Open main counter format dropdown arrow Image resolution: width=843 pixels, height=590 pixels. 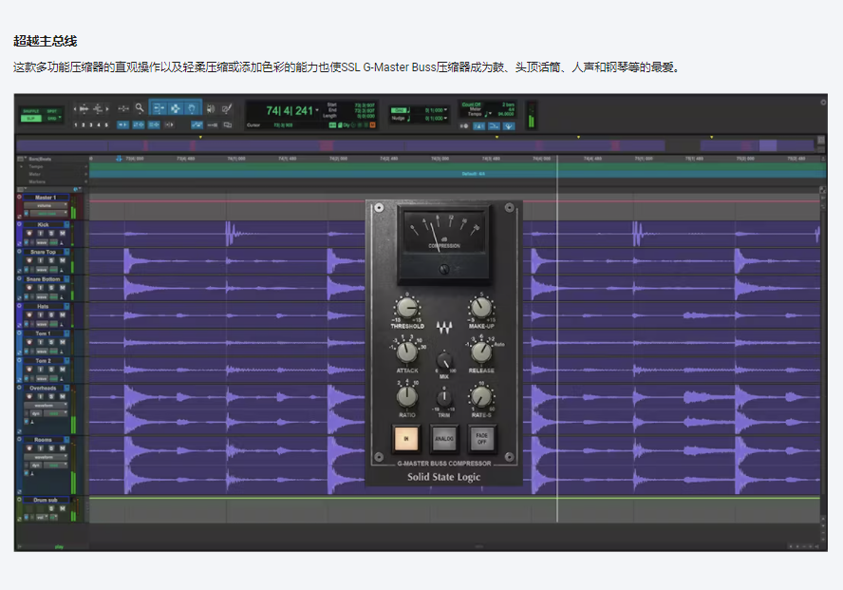[x=317, y=110]
